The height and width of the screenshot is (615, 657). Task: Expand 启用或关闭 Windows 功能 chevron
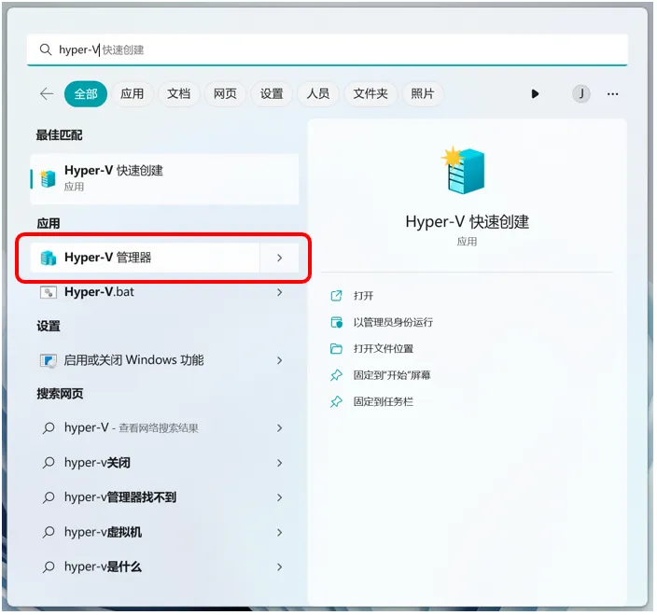pyautogui.click(x=279, y=360)
